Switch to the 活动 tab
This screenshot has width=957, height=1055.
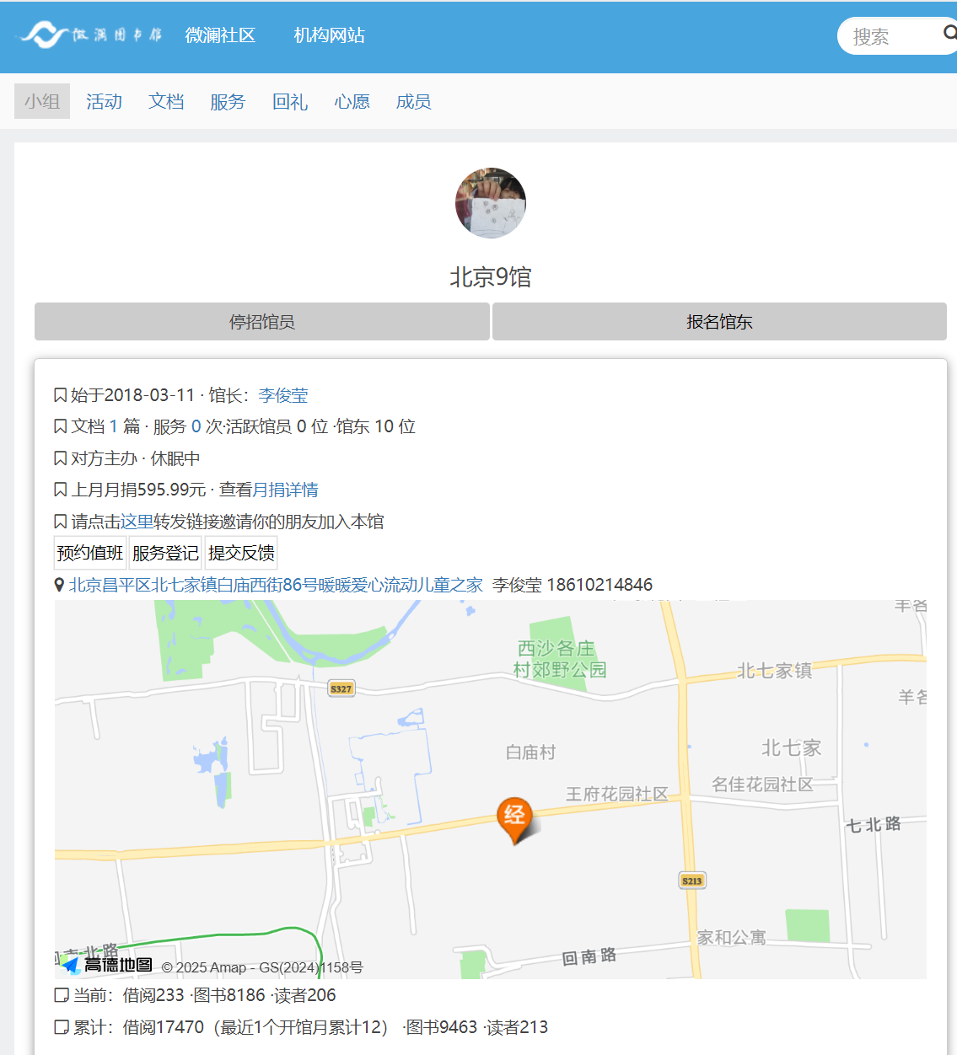pyautogui.click(x=104, y=102)
